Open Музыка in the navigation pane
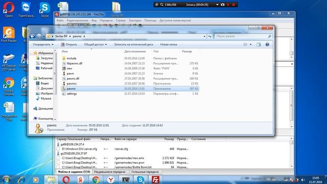Image resolution: width=327 pixels, height=184 pixels. coord(43,99)
